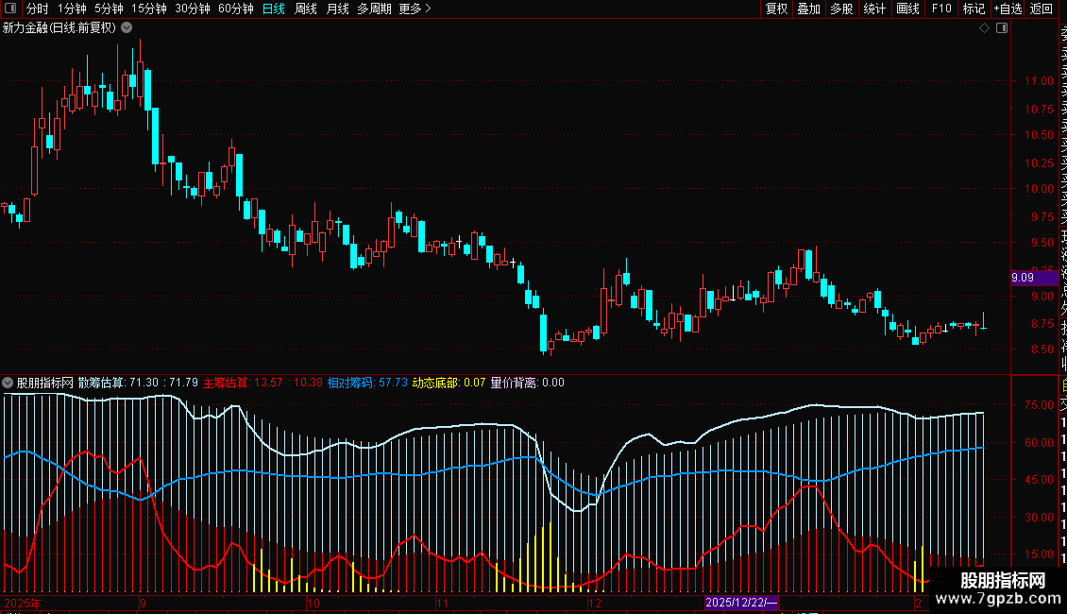Screen dimensions: 1067x614
Task: Click the 返回 back button
Action: pyautogui.click(x=1042, y=9)
